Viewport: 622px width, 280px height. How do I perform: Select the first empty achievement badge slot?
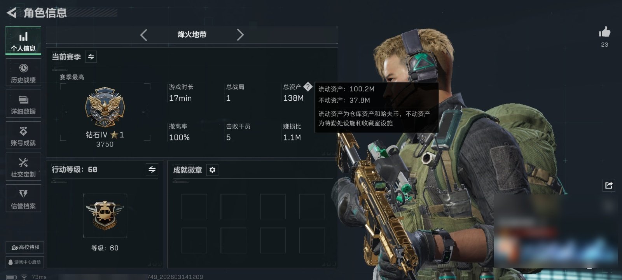click(194, 206)
